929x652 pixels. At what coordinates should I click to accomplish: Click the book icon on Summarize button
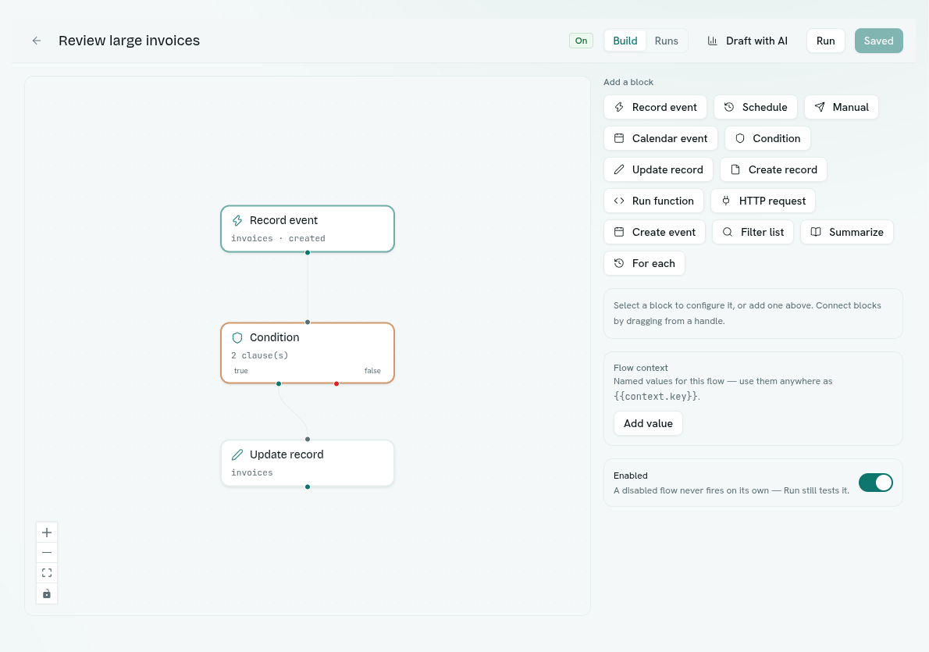click(816, 232)
